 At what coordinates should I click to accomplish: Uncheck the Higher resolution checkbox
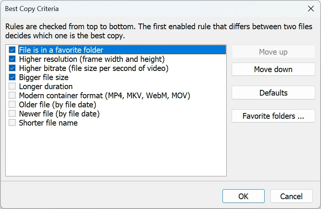[x=12, y=59]
